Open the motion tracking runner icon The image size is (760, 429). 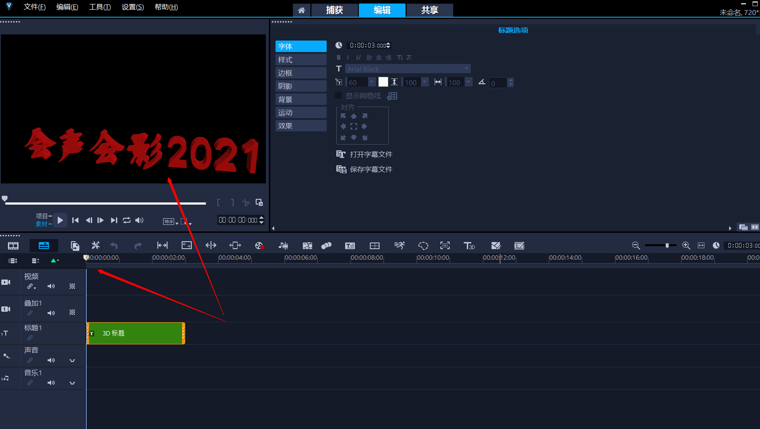pyautogui.click(x=399, y=246)
